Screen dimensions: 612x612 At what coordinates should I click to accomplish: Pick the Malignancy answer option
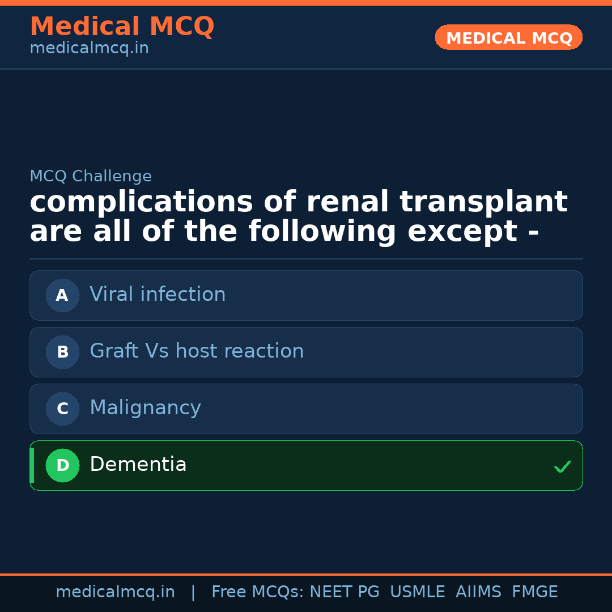(145, 408)
